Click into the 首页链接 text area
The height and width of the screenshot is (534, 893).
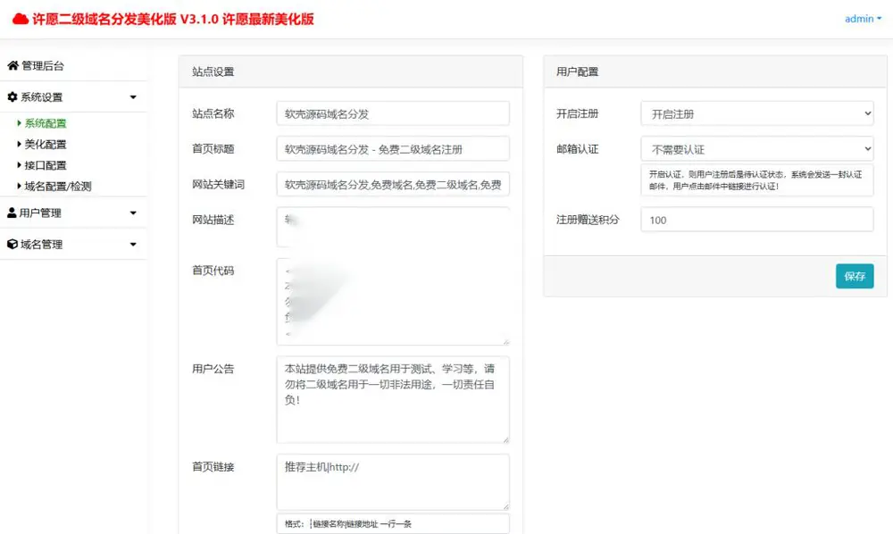[393, 482]
